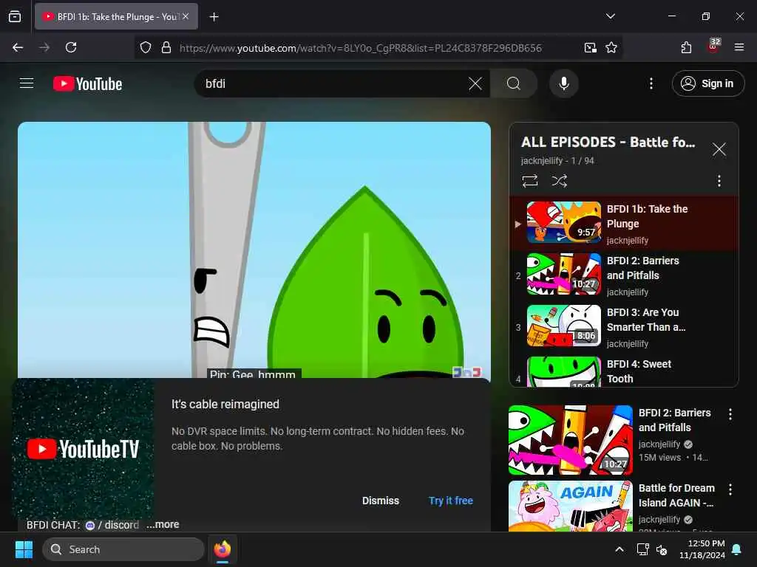Screen dimensions: 757x567
Task: Select the BFDI 1b: Take the Plunge tab
Action: click(x=116, y=16)
